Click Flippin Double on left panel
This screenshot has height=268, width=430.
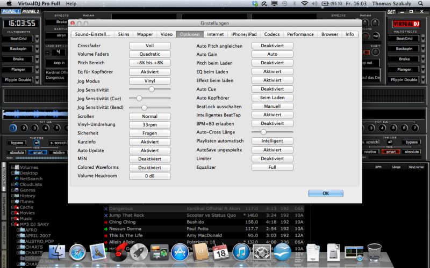[18, 80]
